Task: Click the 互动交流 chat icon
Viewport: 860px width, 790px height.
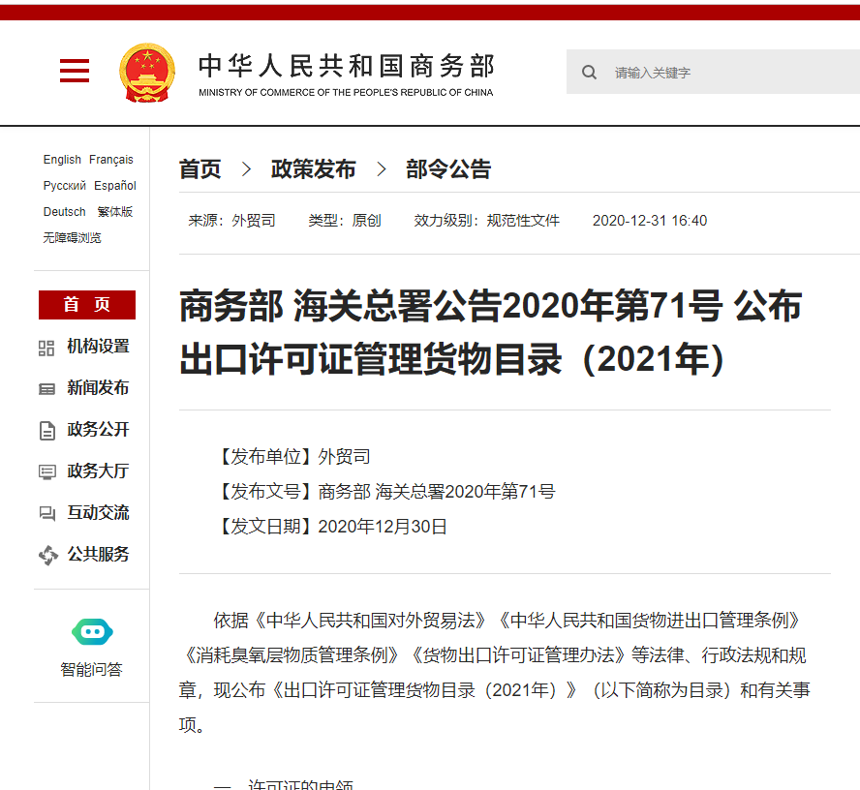Action: [x=47, y=514]
